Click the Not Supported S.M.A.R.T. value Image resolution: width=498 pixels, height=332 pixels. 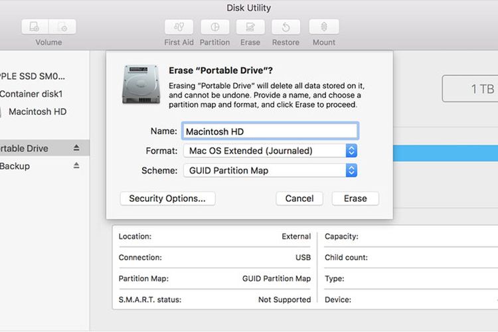(285, 299)
